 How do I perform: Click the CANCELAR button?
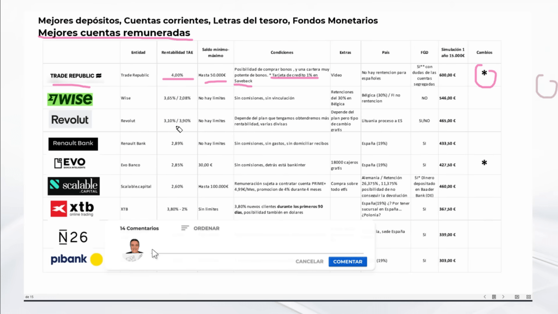pyautogui.click(x=310, y=261)
